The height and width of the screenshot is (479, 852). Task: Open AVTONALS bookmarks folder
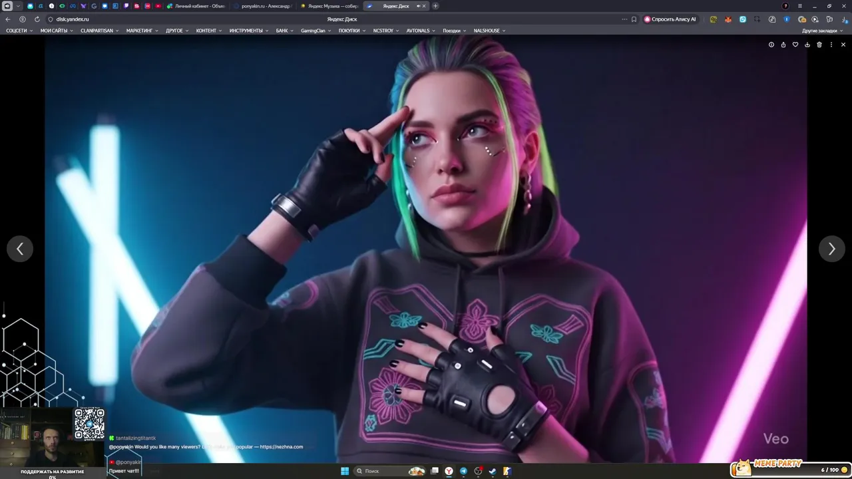tap(421, 31)
